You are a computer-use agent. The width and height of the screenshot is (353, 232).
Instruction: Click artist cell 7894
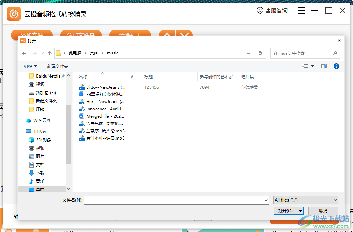click(205, 87)
